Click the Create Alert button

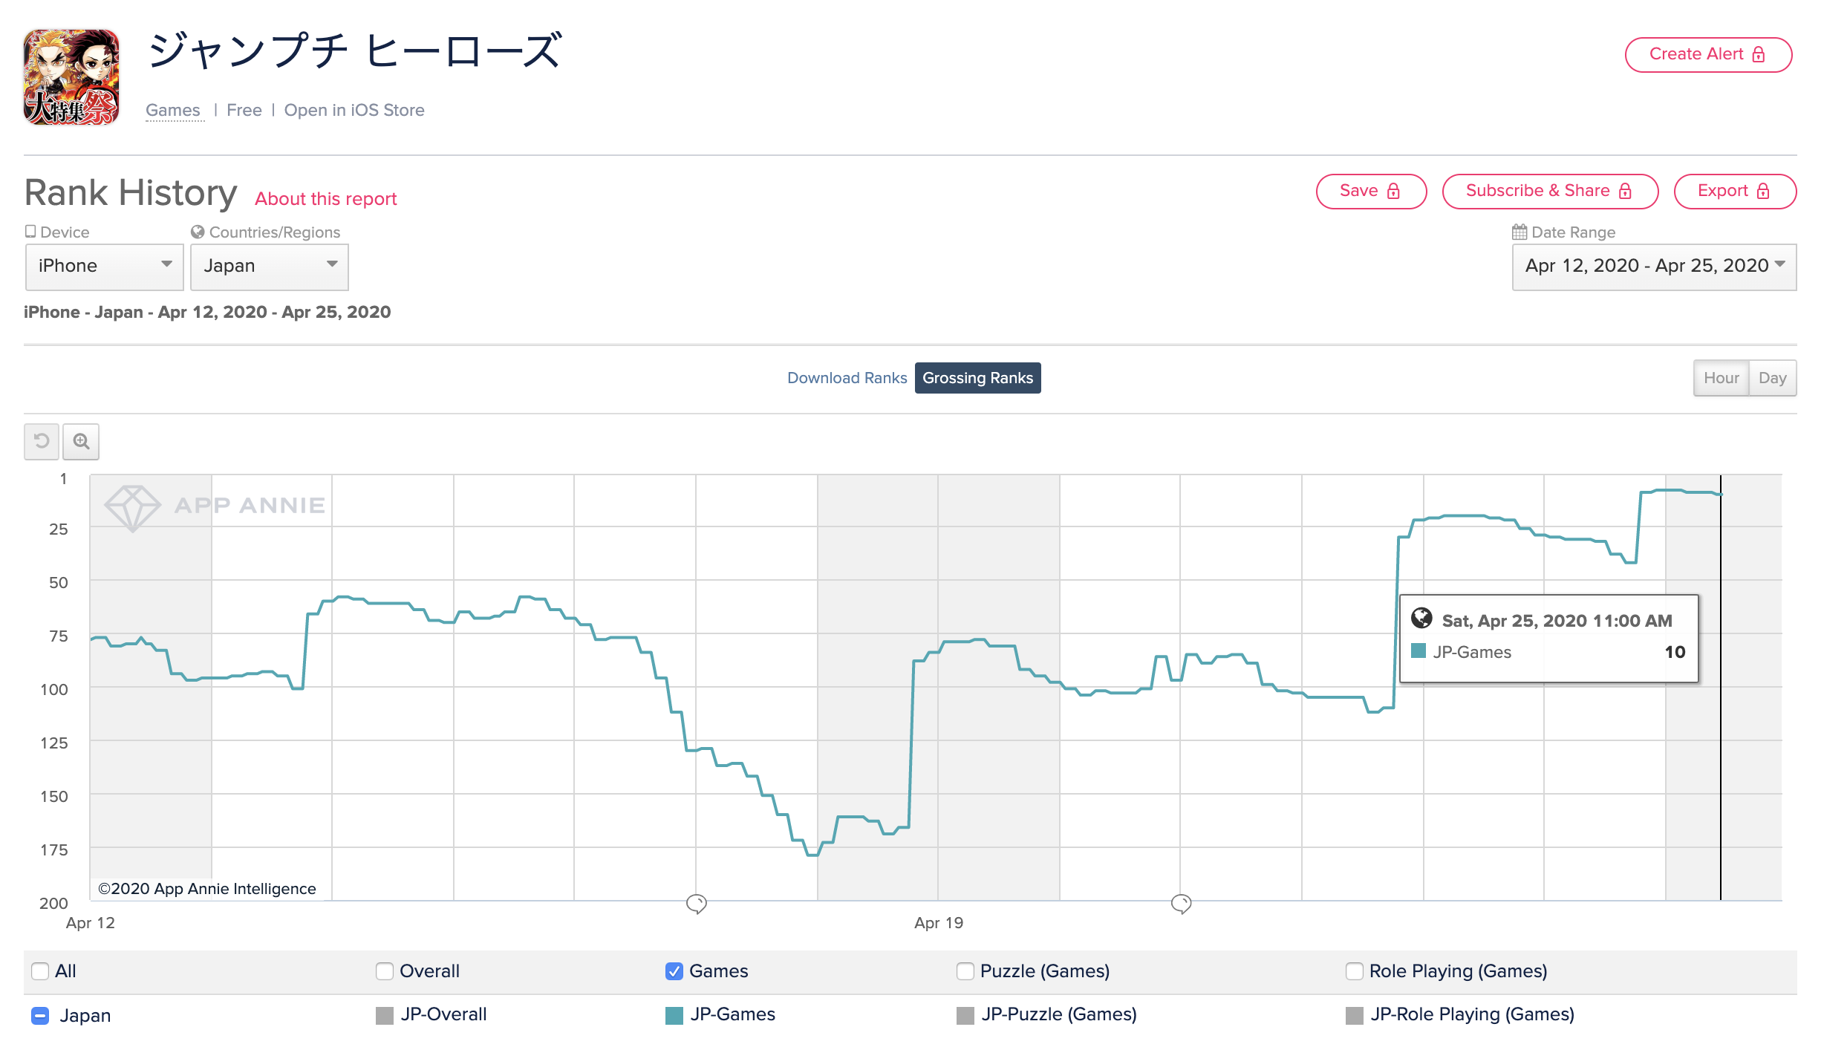pos(1708,54)
